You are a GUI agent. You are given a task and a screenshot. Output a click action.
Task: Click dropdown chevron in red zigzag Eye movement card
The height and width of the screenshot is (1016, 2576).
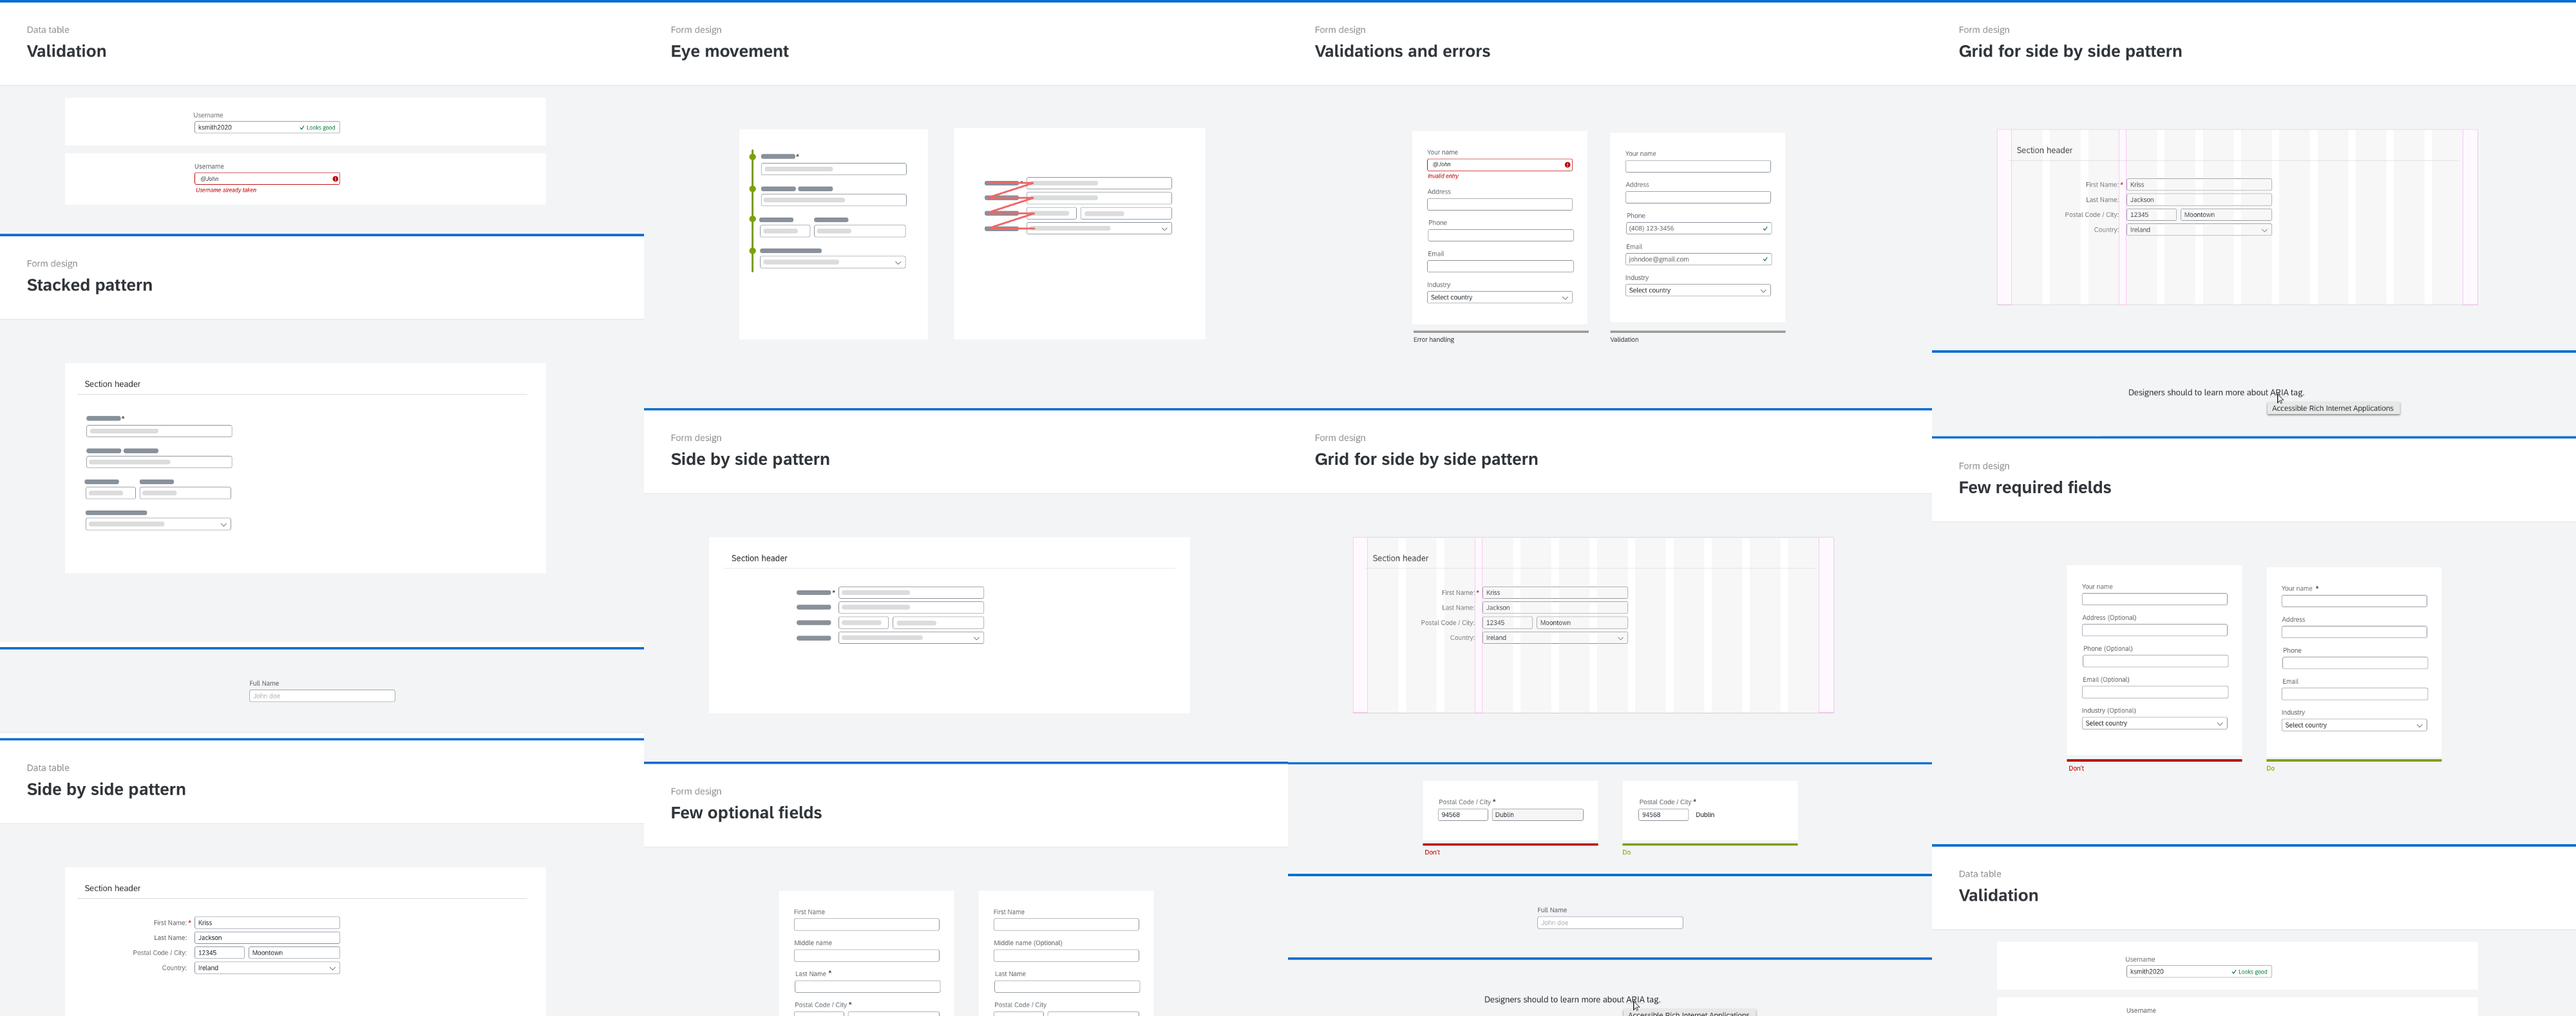[x=1164, y=229]
